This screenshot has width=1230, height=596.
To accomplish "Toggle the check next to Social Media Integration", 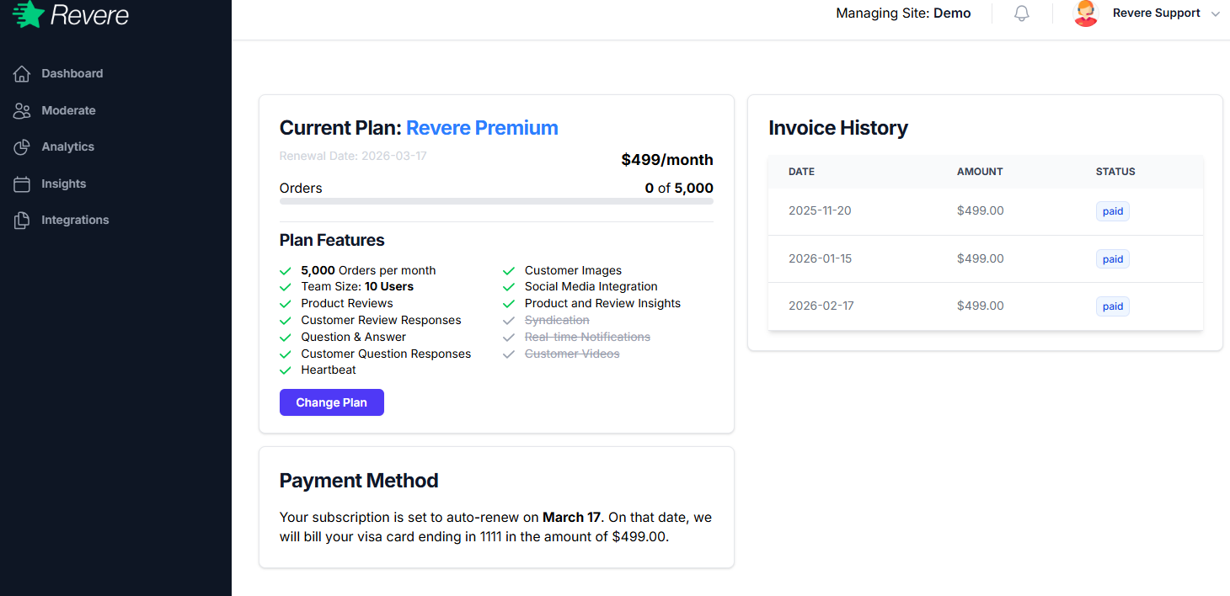I will 508,286.
